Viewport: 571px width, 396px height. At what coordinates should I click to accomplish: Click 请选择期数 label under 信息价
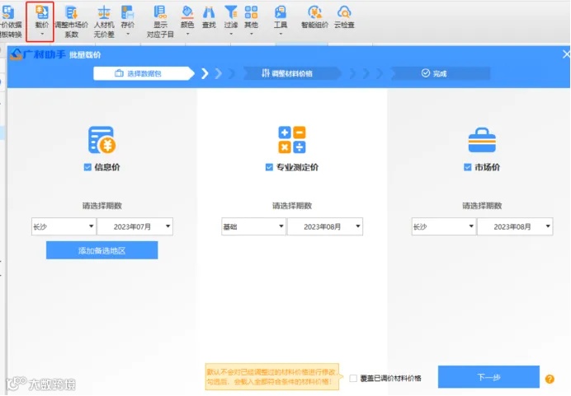click(x=102, y=206)
